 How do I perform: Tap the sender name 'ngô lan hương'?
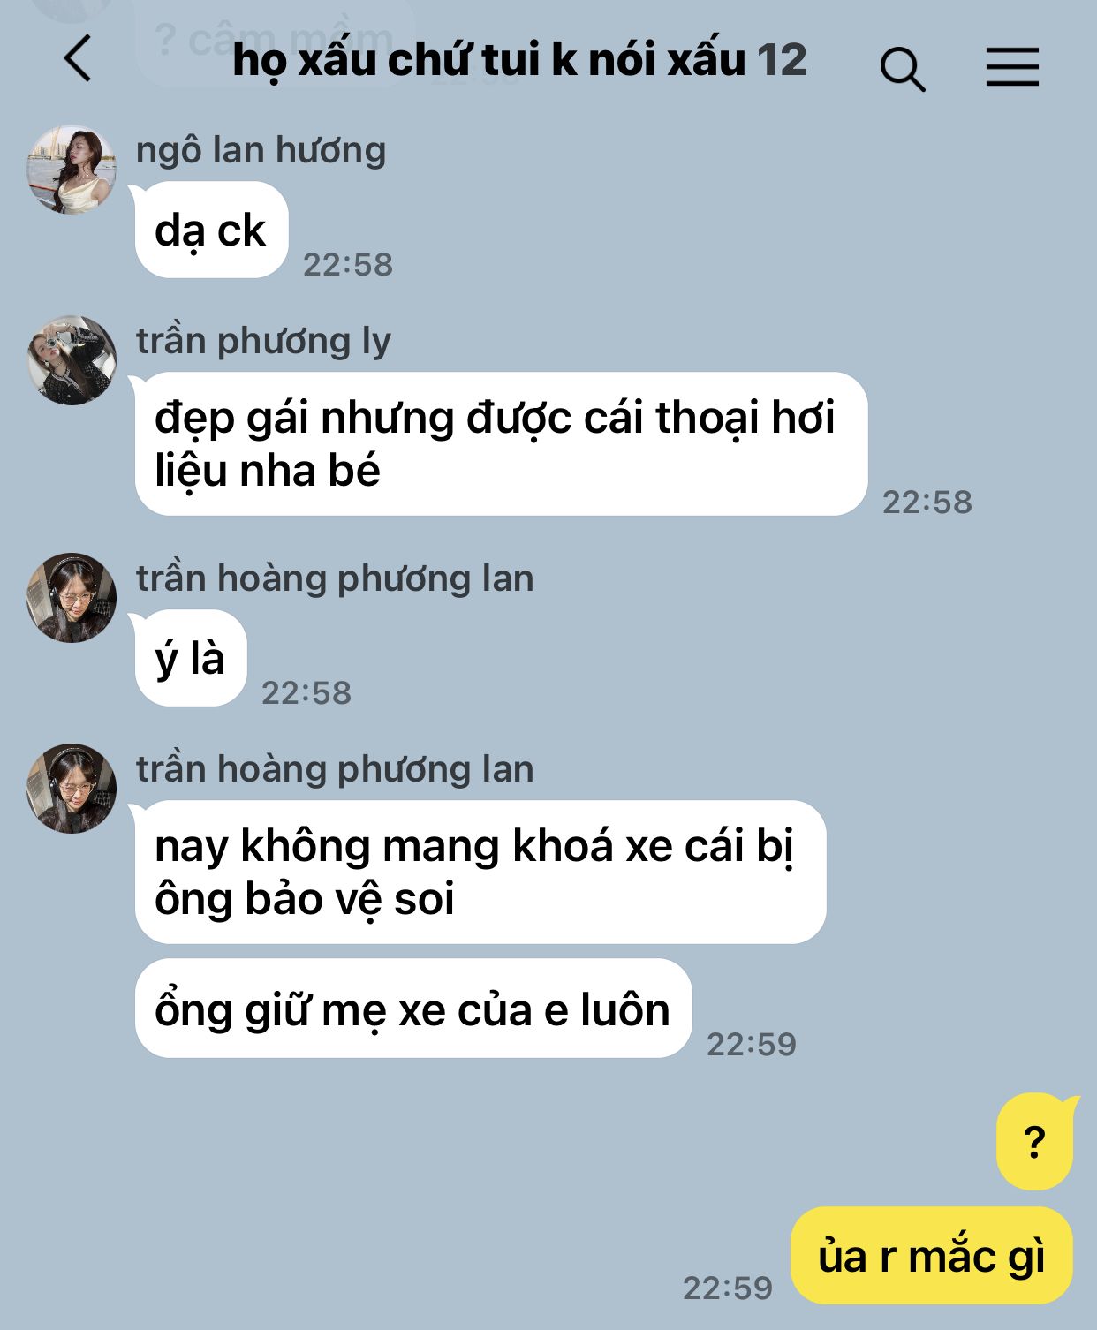point(261,150)
